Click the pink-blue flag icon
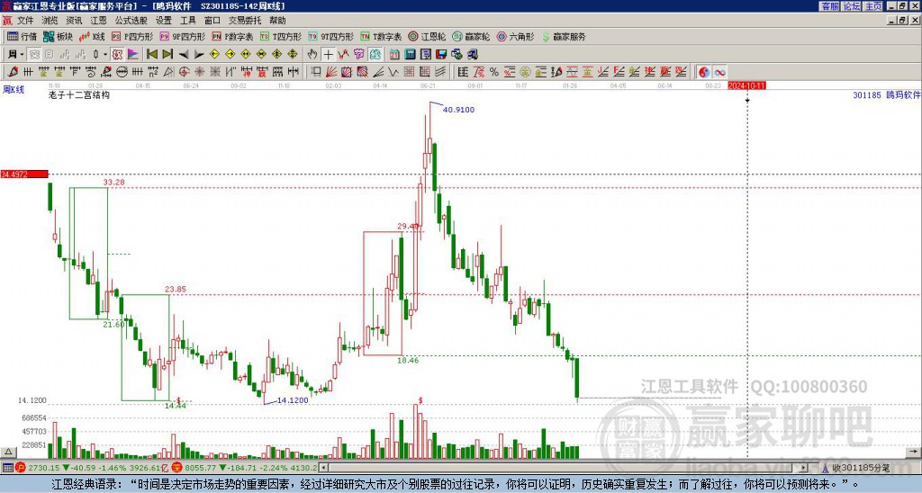Image resolution: width=922 pixels, height=493 pixels. tap(133, 54)
